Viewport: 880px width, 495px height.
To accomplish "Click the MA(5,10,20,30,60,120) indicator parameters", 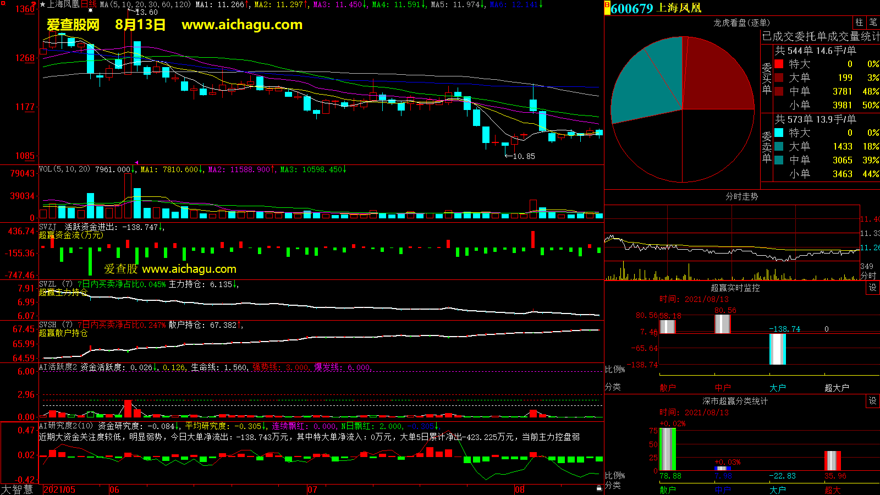I will pos(145,4).
